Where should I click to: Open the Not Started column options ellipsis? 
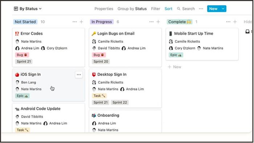pos(75,22)
